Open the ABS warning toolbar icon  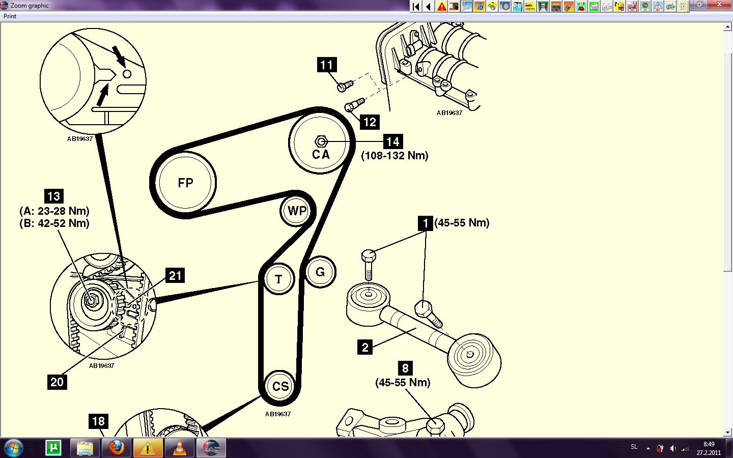(657, 6)
